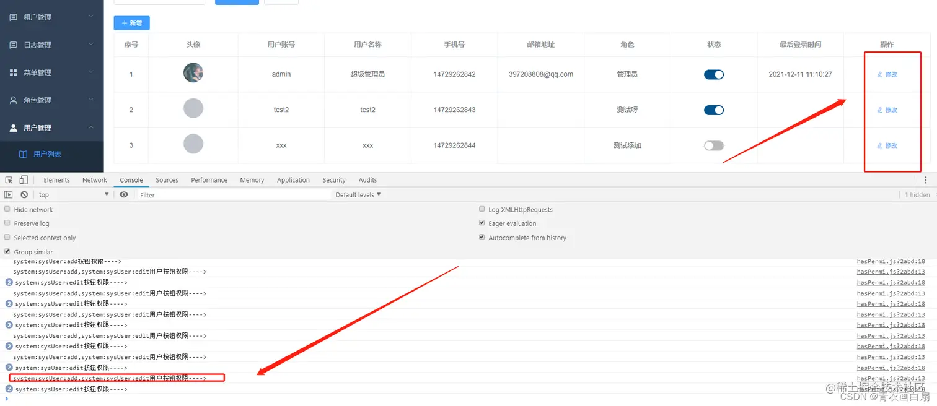Screen dimensions: 937x406
Task: Click 修改 for the xxx row
Action: click(x=887, y=145)
